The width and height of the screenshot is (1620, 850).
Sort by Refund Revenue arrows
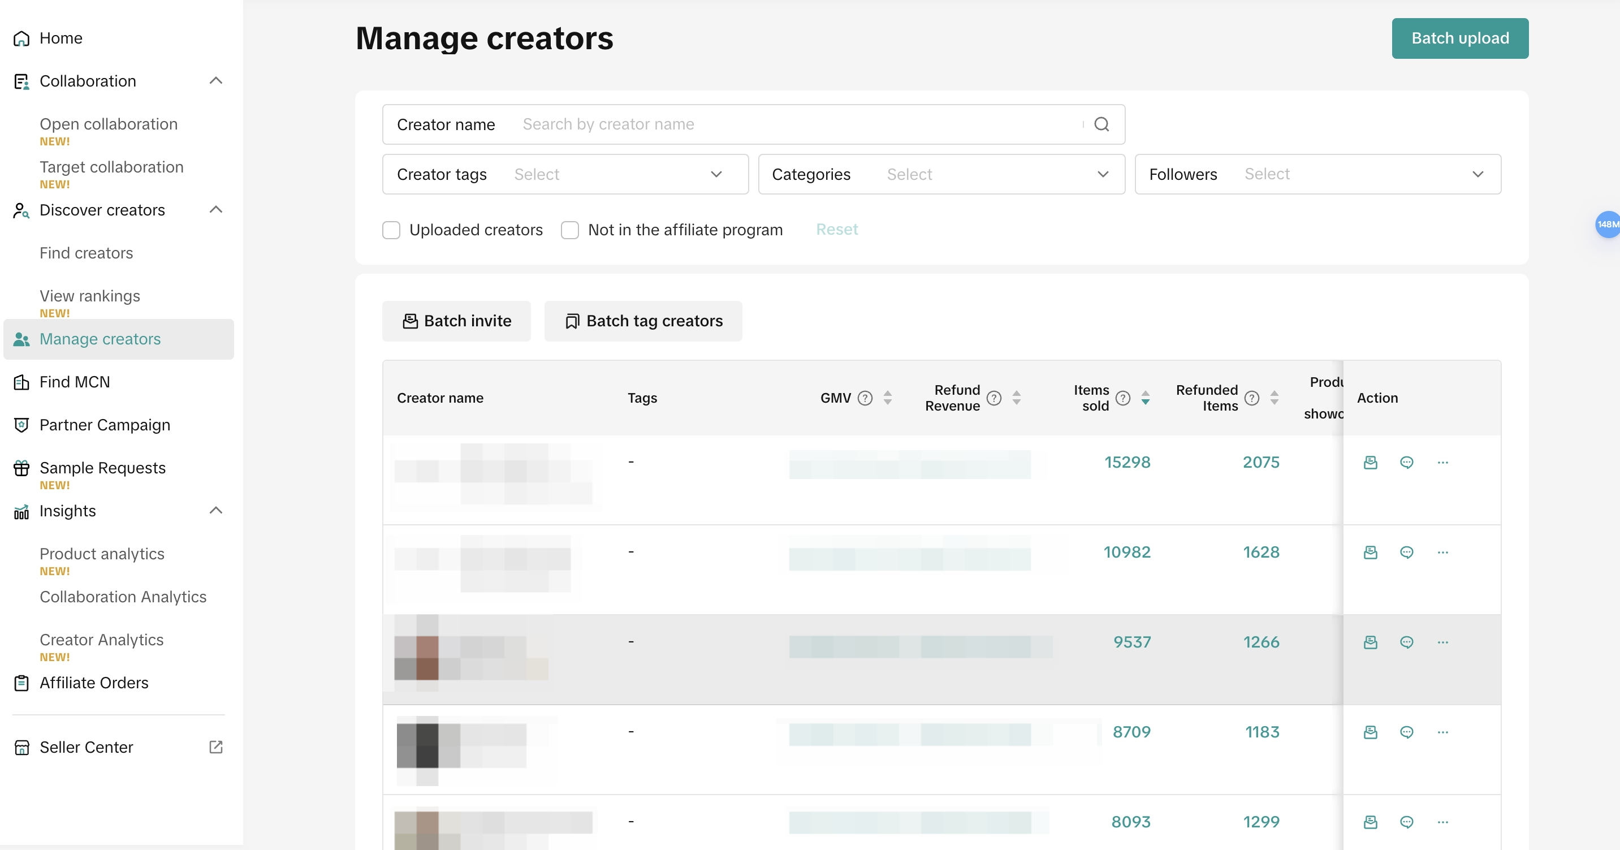1016,398
